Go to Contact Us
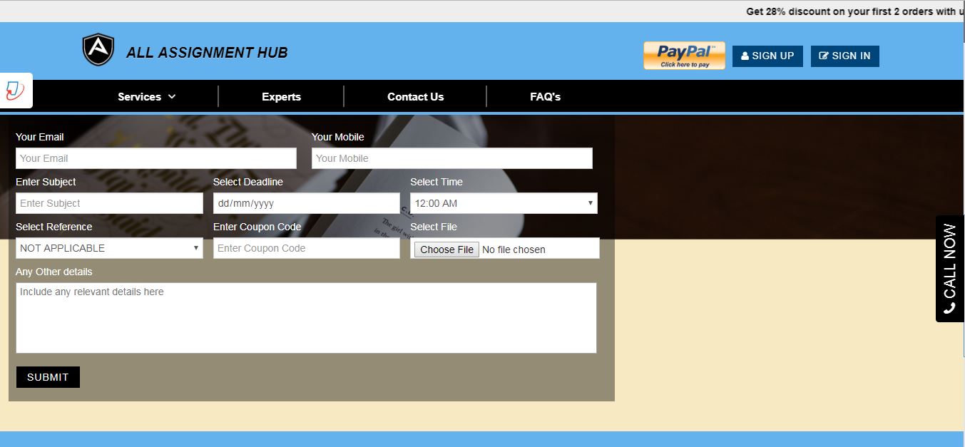The image size is (965, 447). [415, 97]
